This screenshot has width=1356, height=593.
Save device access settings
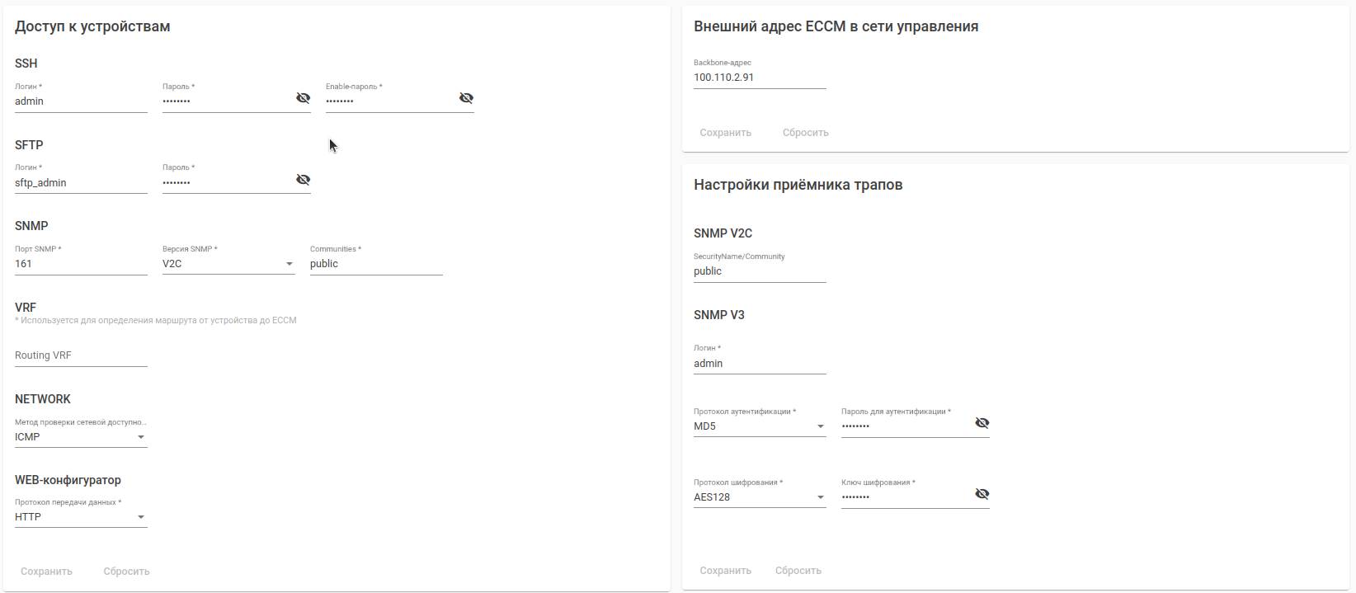pos(46,572)
